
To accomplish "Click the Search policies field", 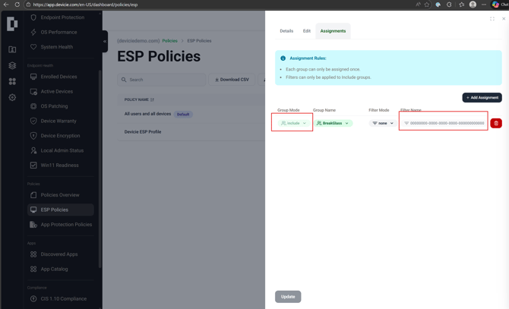I will point(161,80).
